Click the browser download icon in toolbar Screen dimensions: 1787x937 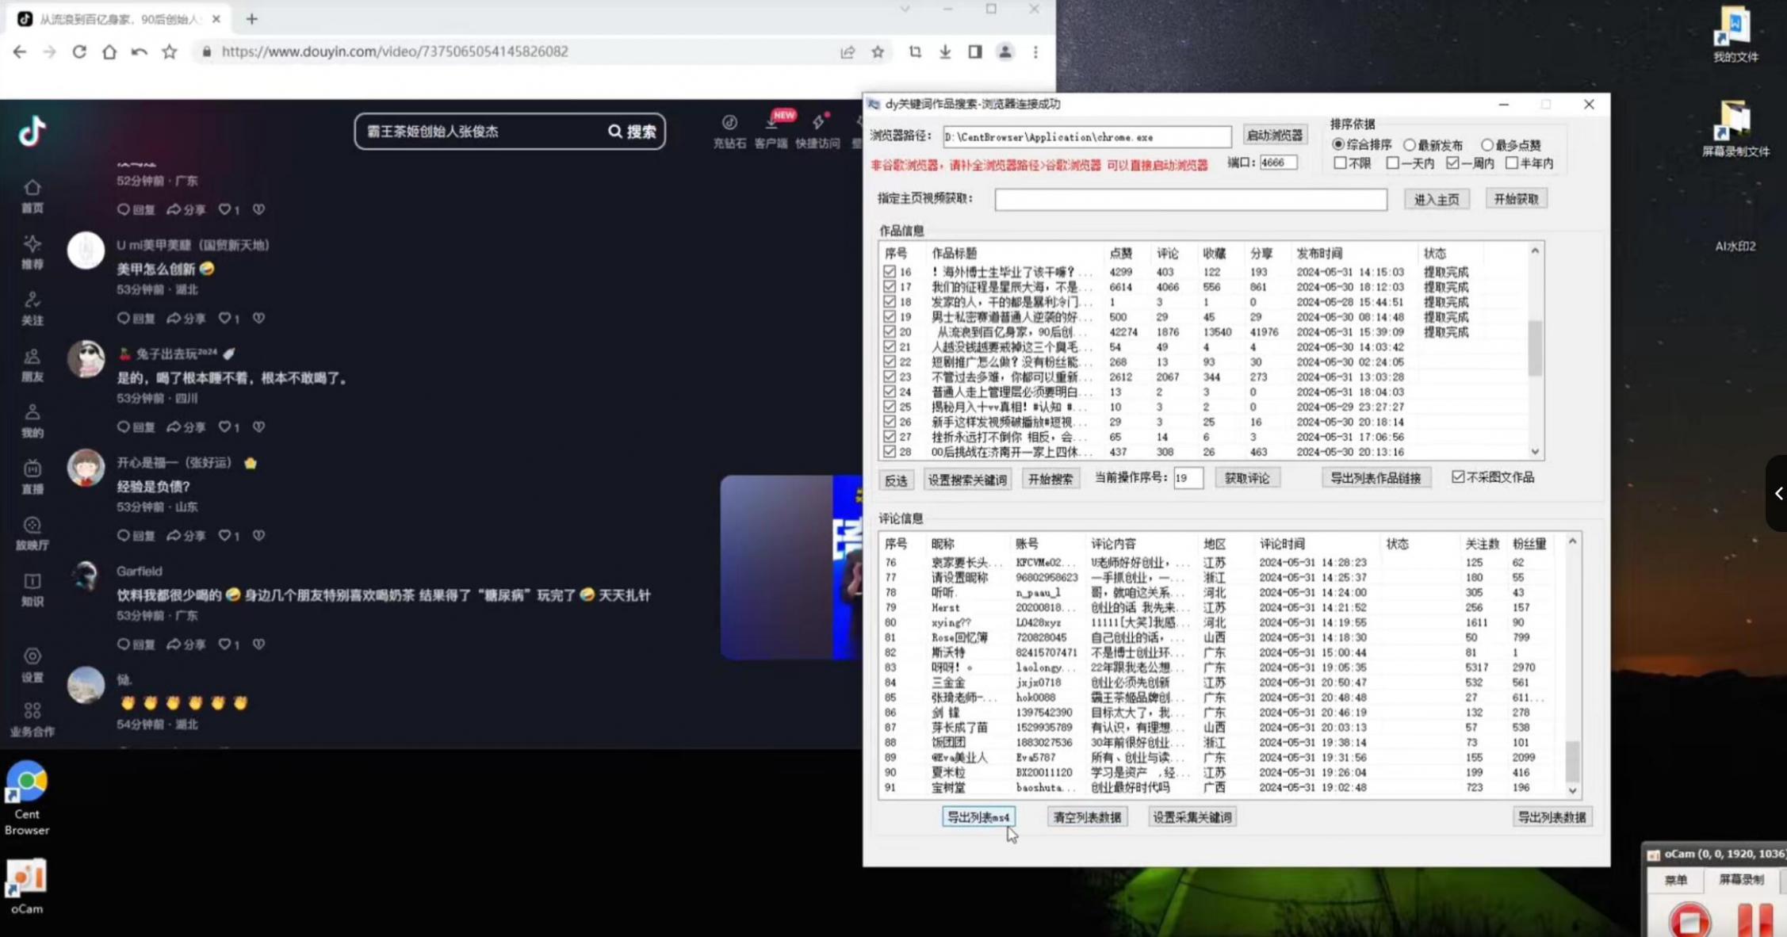point(944,52)
